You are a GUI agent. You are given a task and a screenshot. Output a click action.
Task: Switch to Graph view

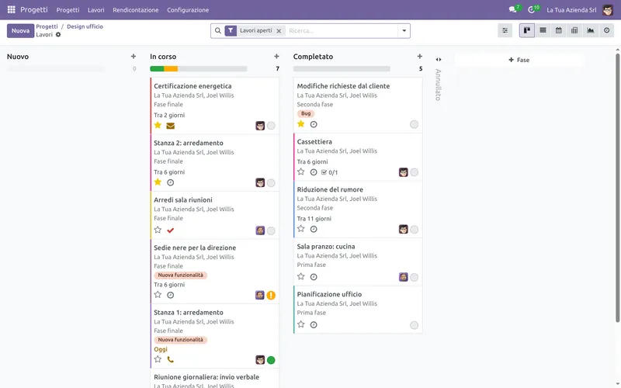click(x=591, y=30)
